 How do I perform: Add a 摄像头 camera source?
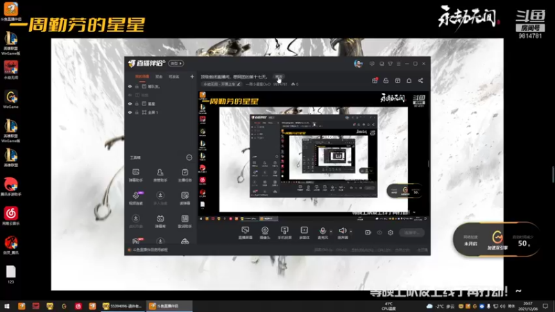pos(265,233)
